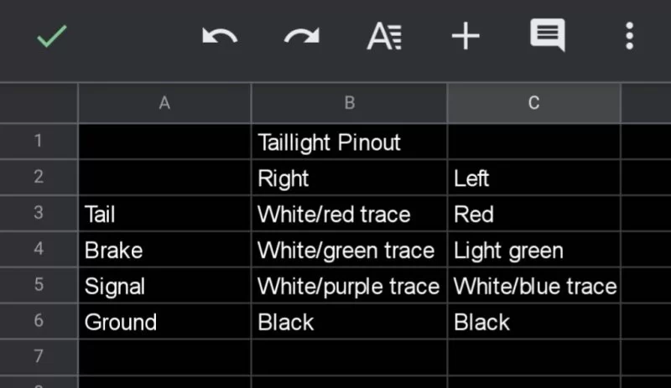Select row 5 header
The height and width of the screenshot is (388, 671).
coord(39,286)
